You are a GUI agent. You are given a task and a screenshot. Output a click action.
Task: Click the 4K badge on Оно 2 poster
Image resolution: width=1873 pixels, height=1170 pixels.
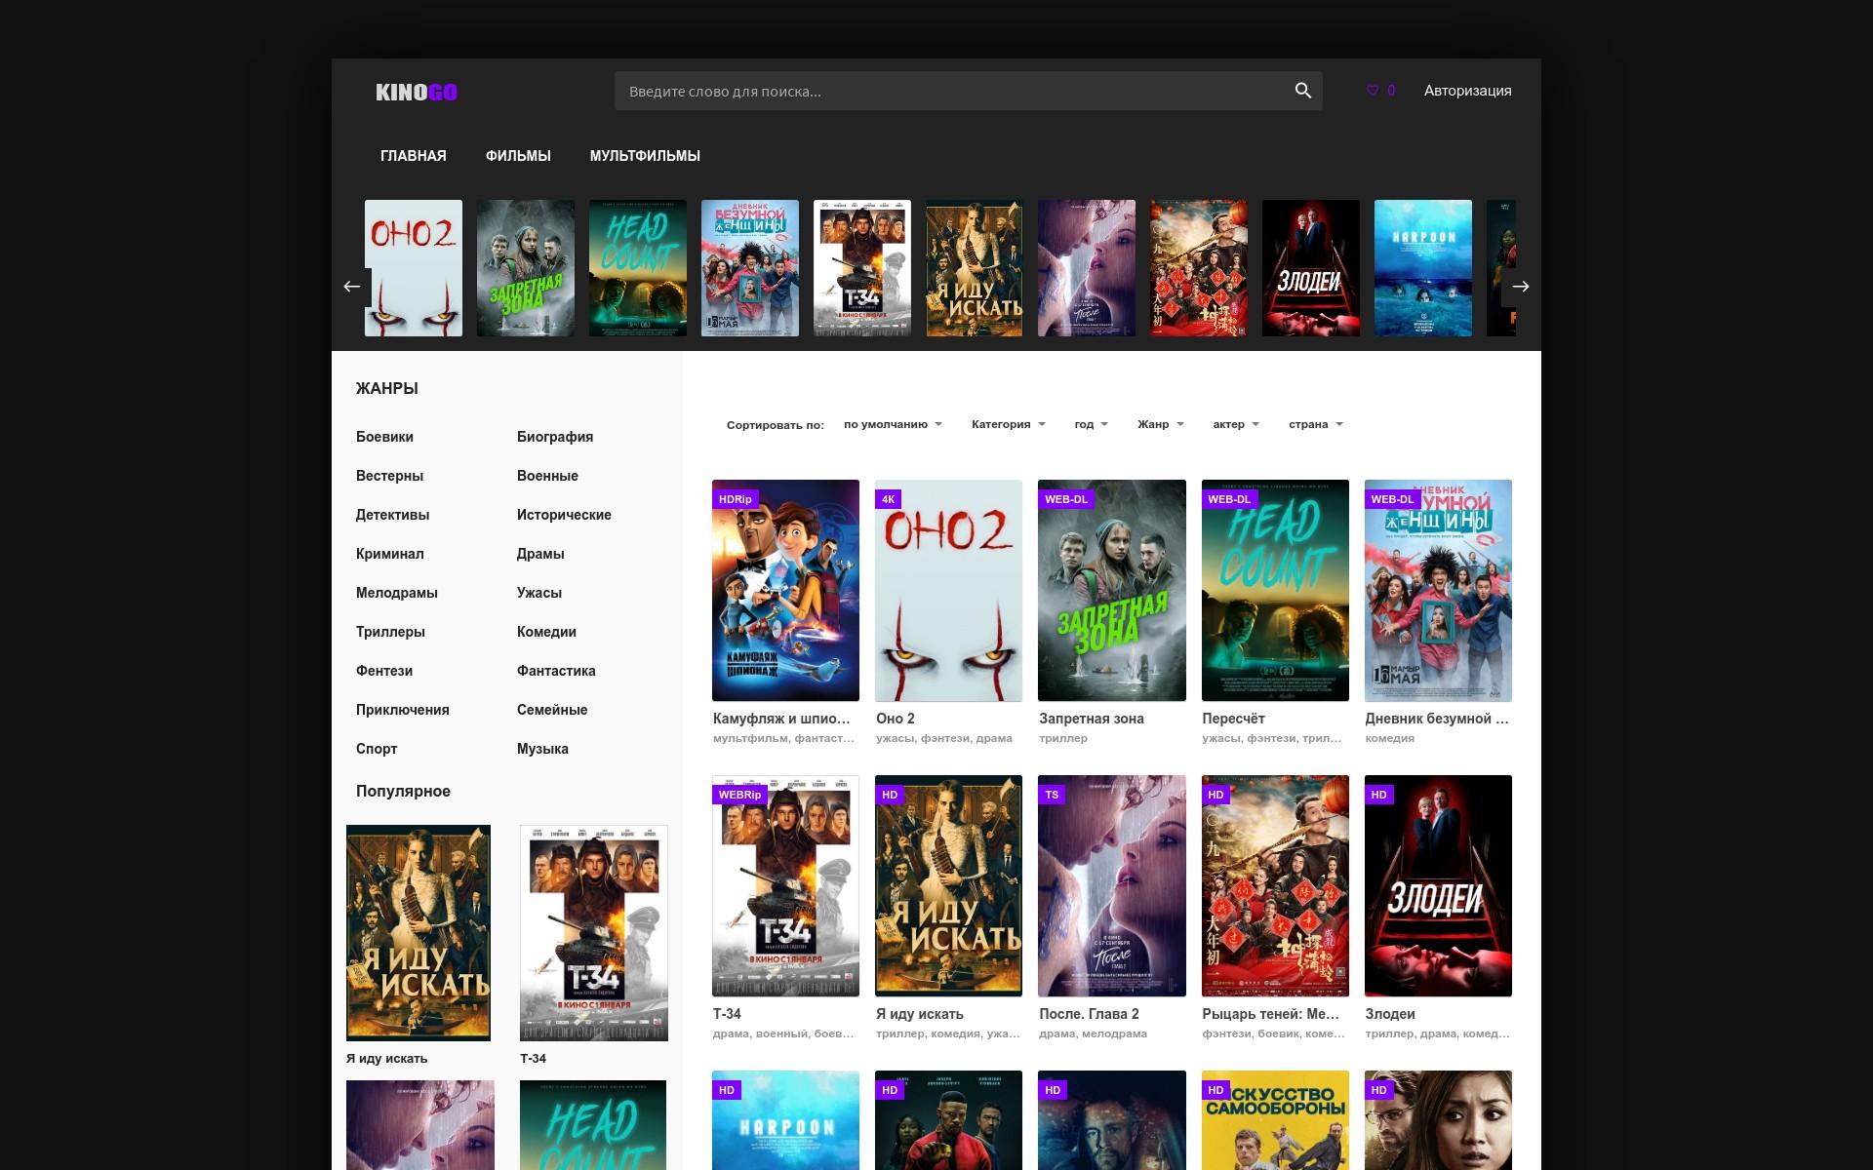click(888, 499)
